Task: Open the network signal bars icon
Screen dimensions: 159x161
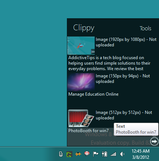Action: click(x=113, y=154)
